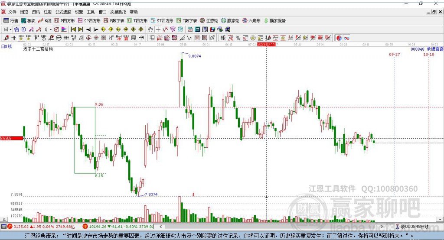Select the target crosshair circle icon
444x240 pixels.
coord(88,38)
